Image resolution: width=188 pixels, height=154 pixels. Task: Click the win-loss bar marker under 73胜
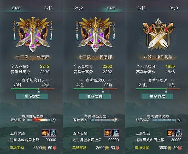tap(39, 90)
